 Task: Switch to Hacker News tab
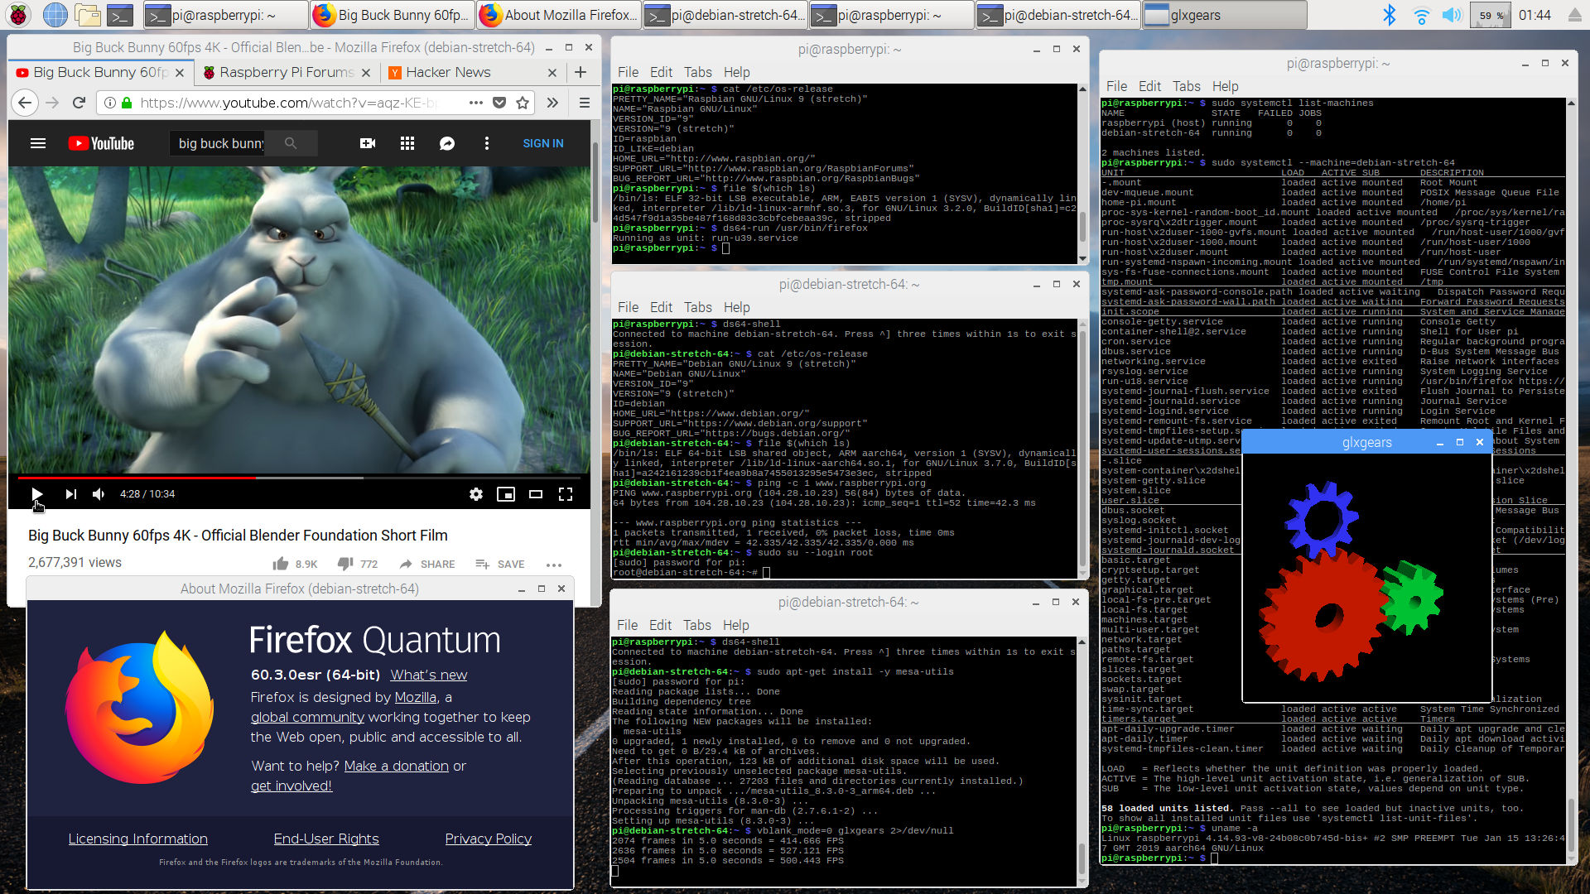click(x=448, y=73)
